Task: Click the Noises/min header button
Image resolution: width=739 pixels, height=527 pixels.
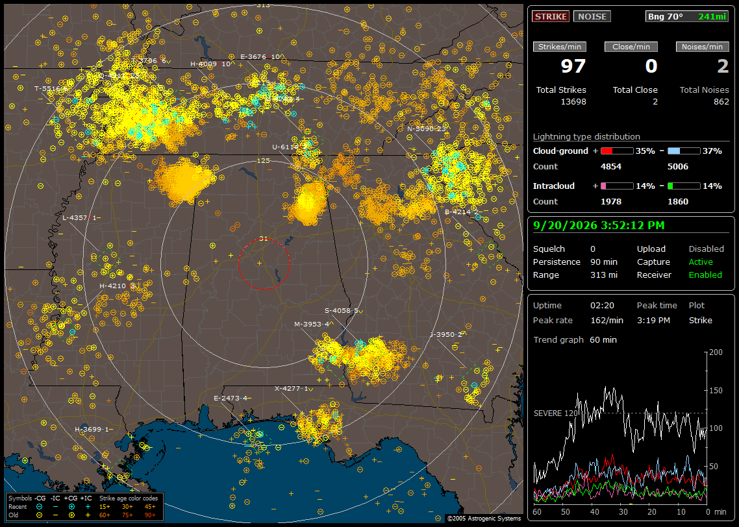Action: tap(702, 47)
